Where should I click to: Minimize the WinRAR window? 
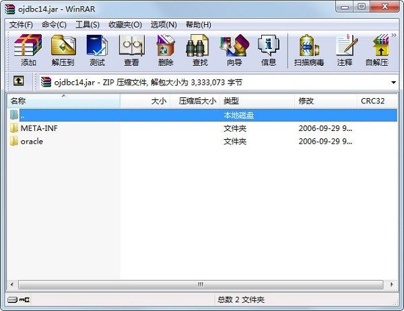(345, 7)
